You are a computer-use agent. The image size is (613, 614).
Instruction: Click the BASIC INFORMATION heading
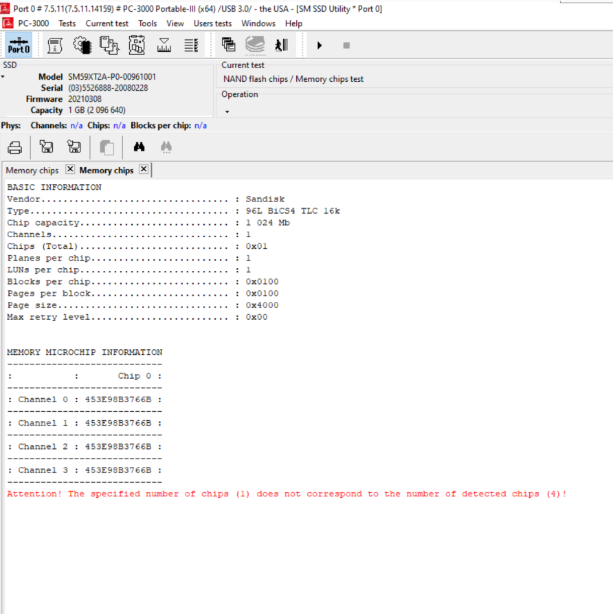(x=54, y=187)
